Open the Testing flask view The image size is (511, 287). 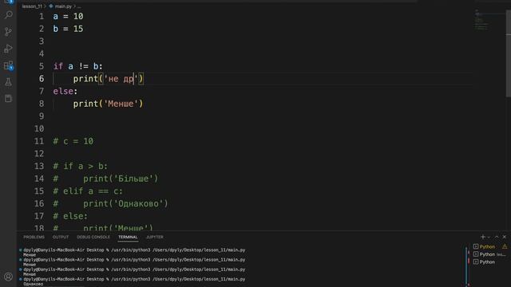(x=9, y=82)
